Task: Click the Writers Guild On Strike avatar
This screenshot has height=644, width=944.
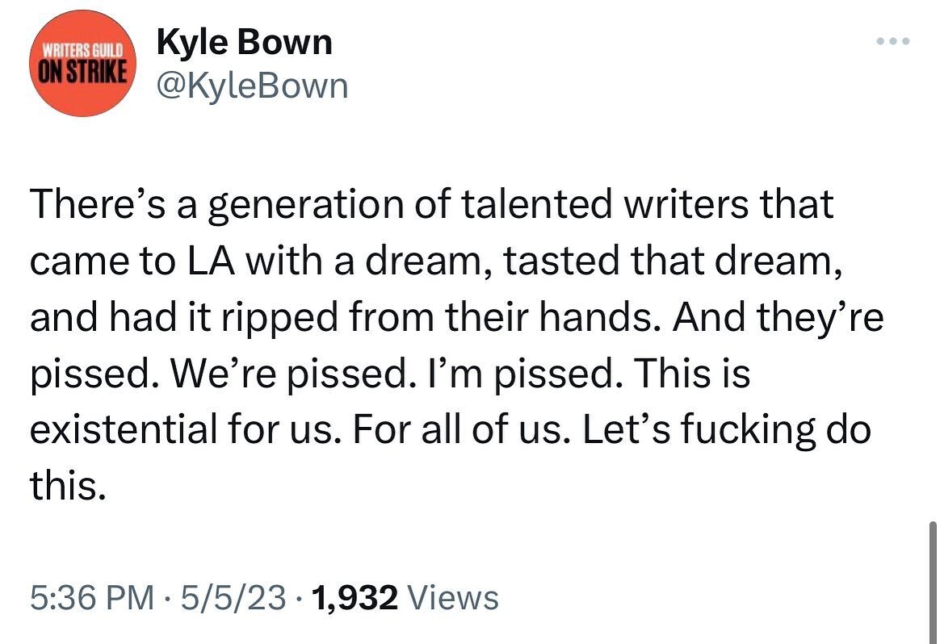Action: coord(82,63)
